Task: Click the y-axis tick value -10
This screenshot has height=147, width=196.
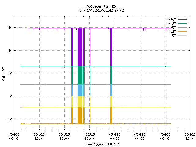Action: click(9, 119)
